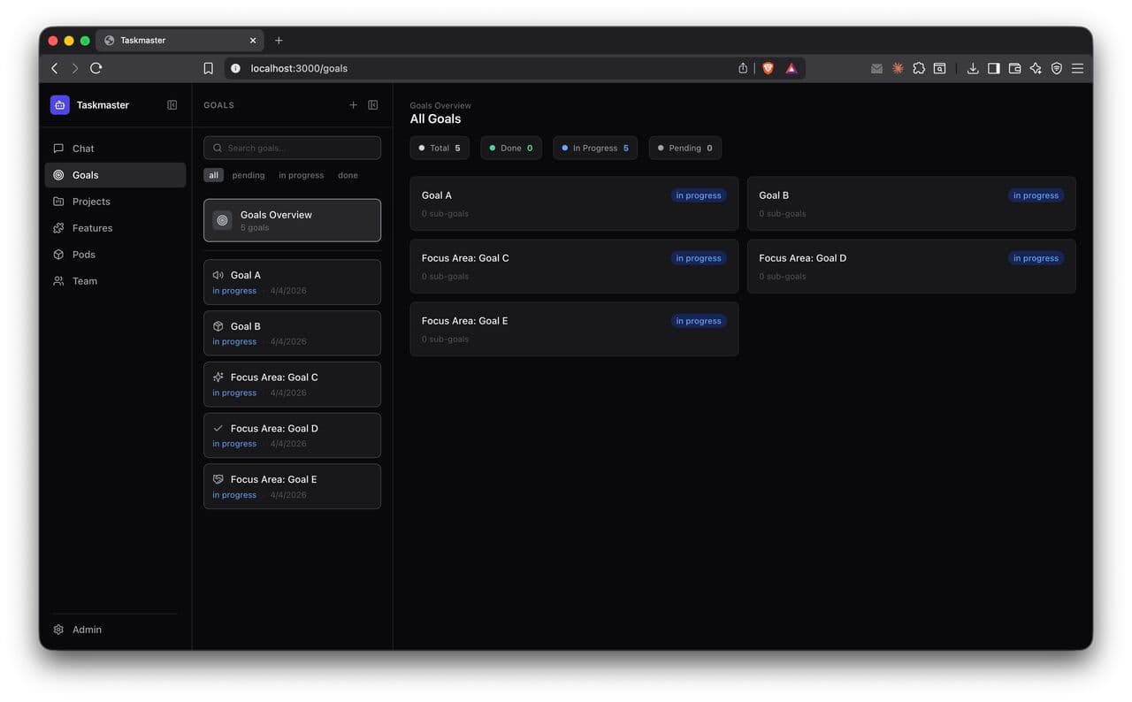
Task: Toggle the Done status filter chip
Action: pos(510,148)
